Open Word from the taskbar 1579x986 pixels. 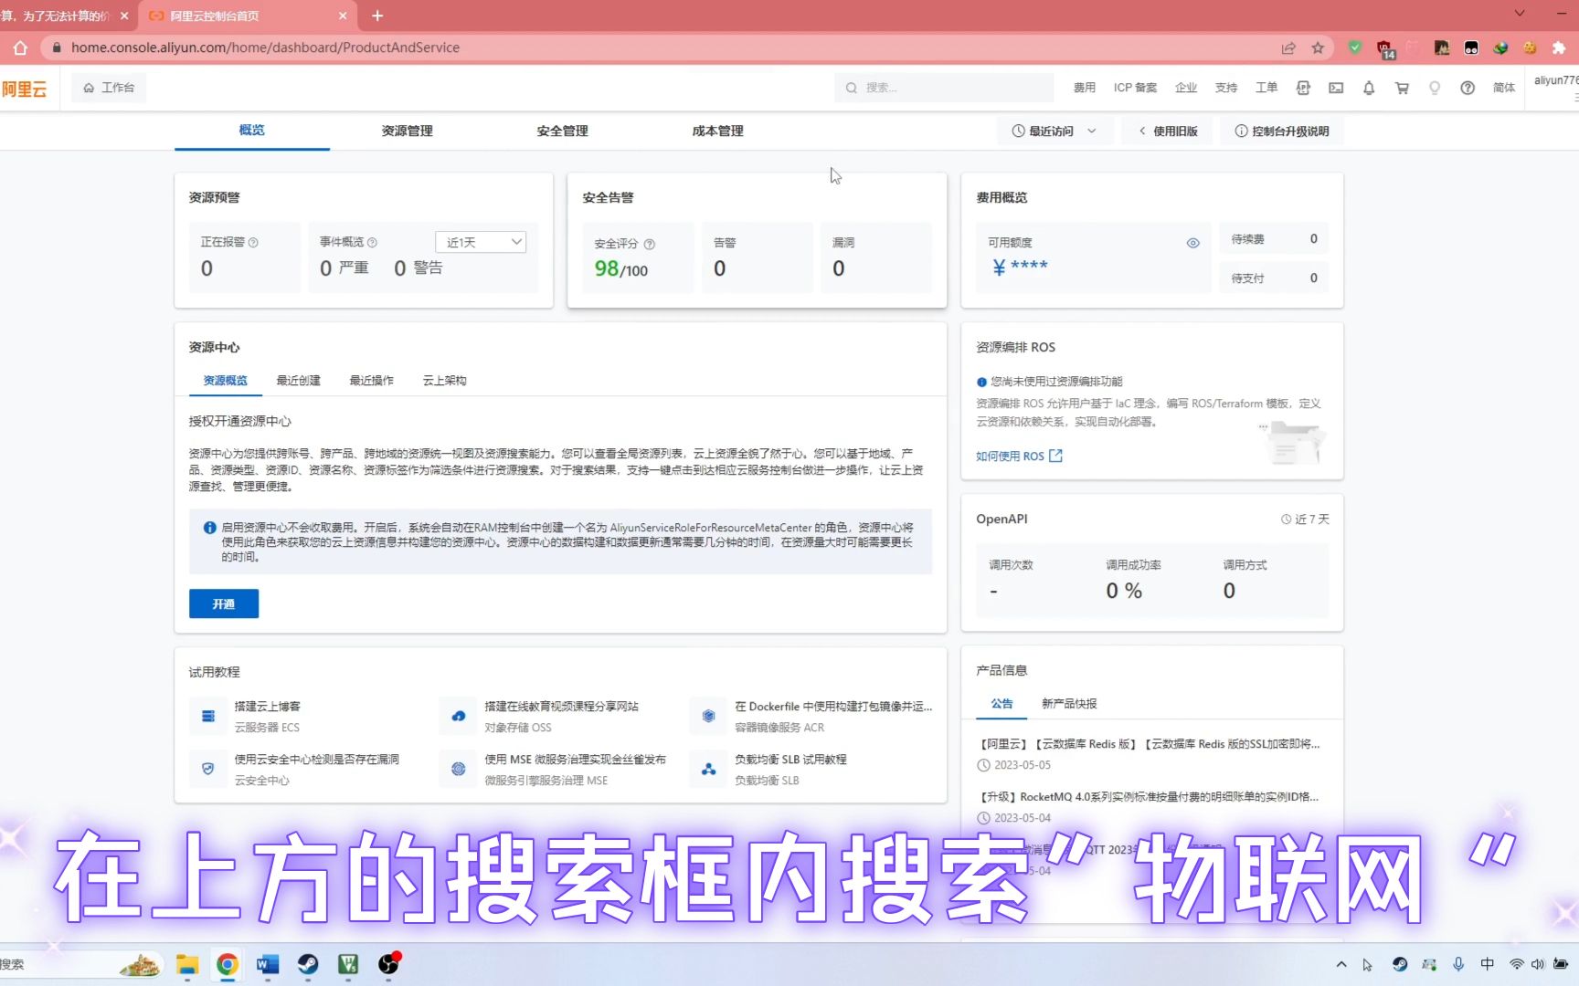click(x=268, y=964)
